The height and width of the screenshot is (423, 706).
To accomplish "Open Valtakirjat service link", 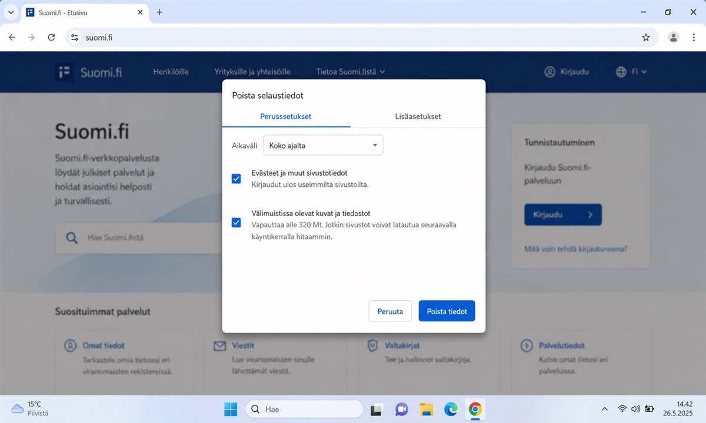I will pos(402,345).
